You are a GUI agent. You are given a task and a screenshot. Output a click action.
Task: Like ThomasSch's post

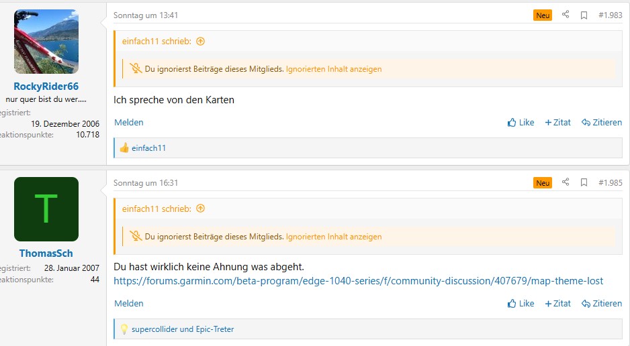tap(521, 303)
